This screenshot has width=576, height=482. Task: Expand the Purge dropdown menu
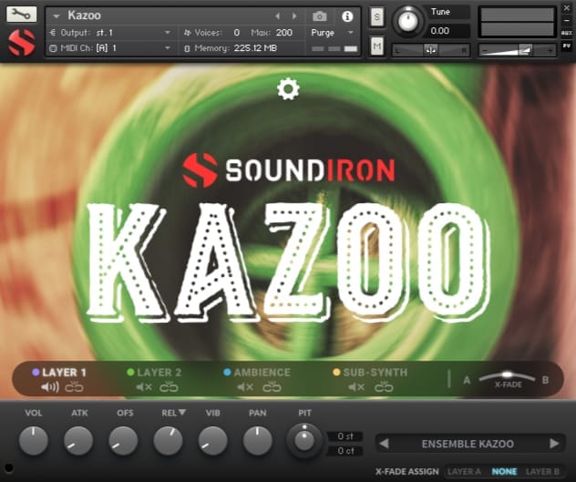coord(332,33)
